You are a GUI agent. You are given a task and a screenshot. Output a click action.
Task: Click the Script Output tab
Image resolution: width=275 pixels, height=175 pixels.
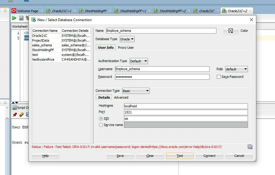(x=20, y=107)
